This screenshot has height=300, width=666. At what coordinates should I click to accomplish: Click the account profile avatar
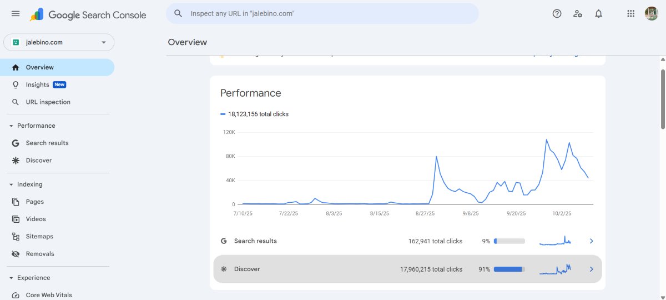pyautogui.click(x=651, y=14)
